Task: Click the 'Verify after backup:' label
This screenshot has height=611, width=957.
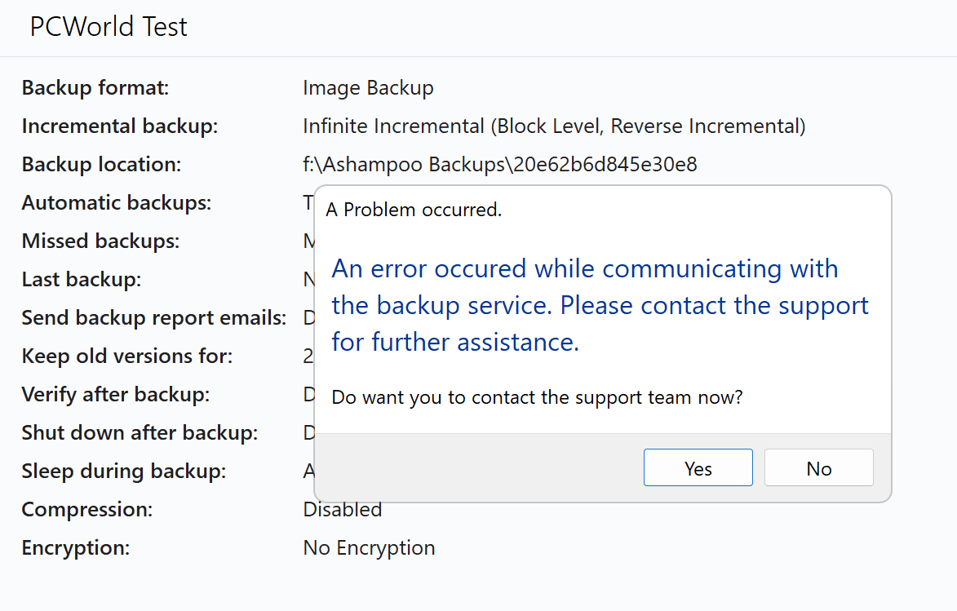Action: [x=116, y=395]
